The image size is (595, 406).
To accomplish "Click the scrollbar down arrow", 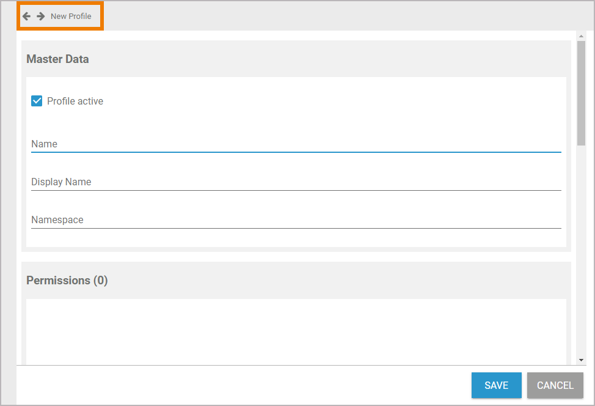I will coord(581,360).
